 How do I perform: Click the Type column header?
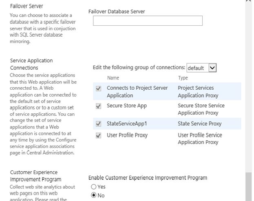183,78
